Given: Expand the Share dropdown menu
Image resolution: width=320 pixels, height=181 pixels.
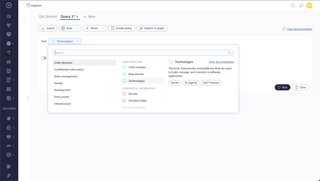Looking at the screenshot, I should point(102,28).
